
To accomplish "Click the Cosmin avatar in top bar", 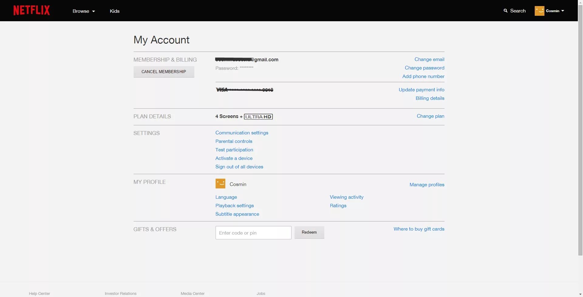I will [x=540, y=11].
